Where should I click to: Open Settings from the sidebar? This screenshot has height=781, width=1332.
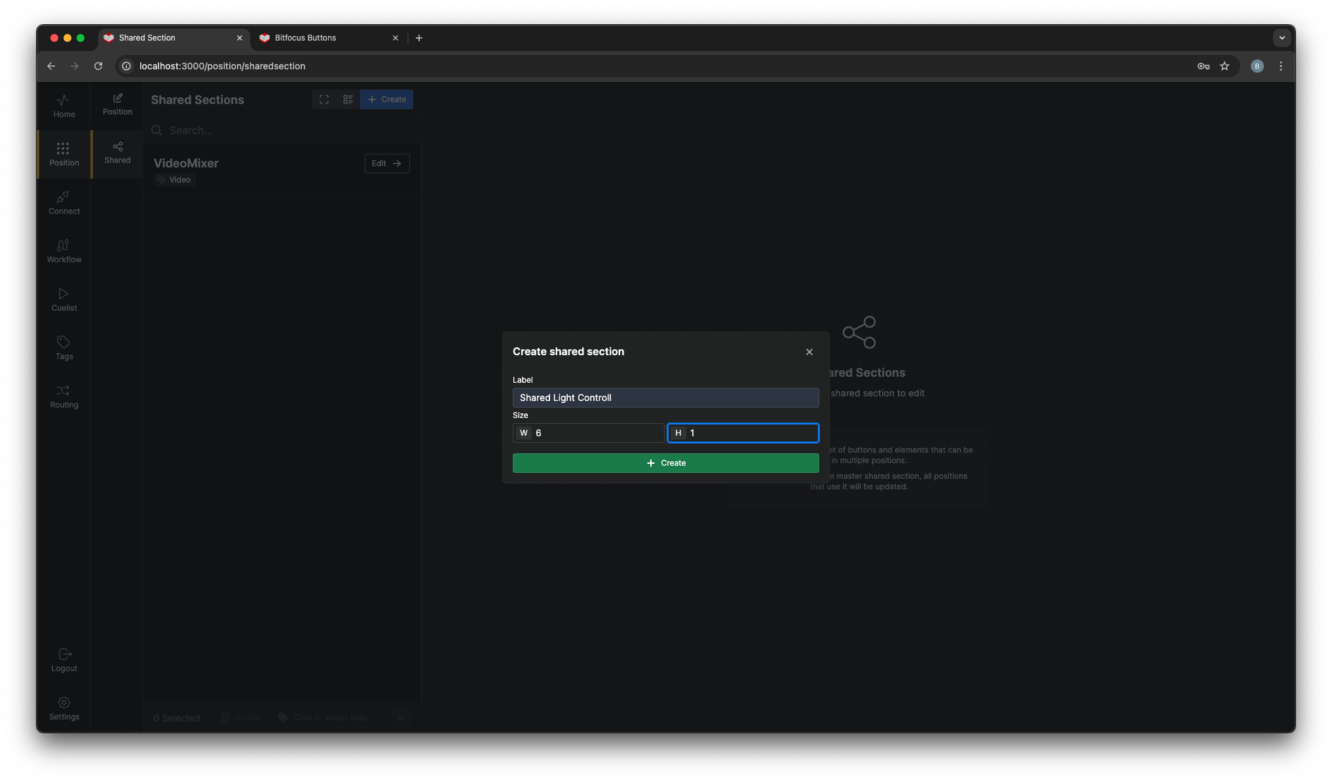tap(64, 708)
